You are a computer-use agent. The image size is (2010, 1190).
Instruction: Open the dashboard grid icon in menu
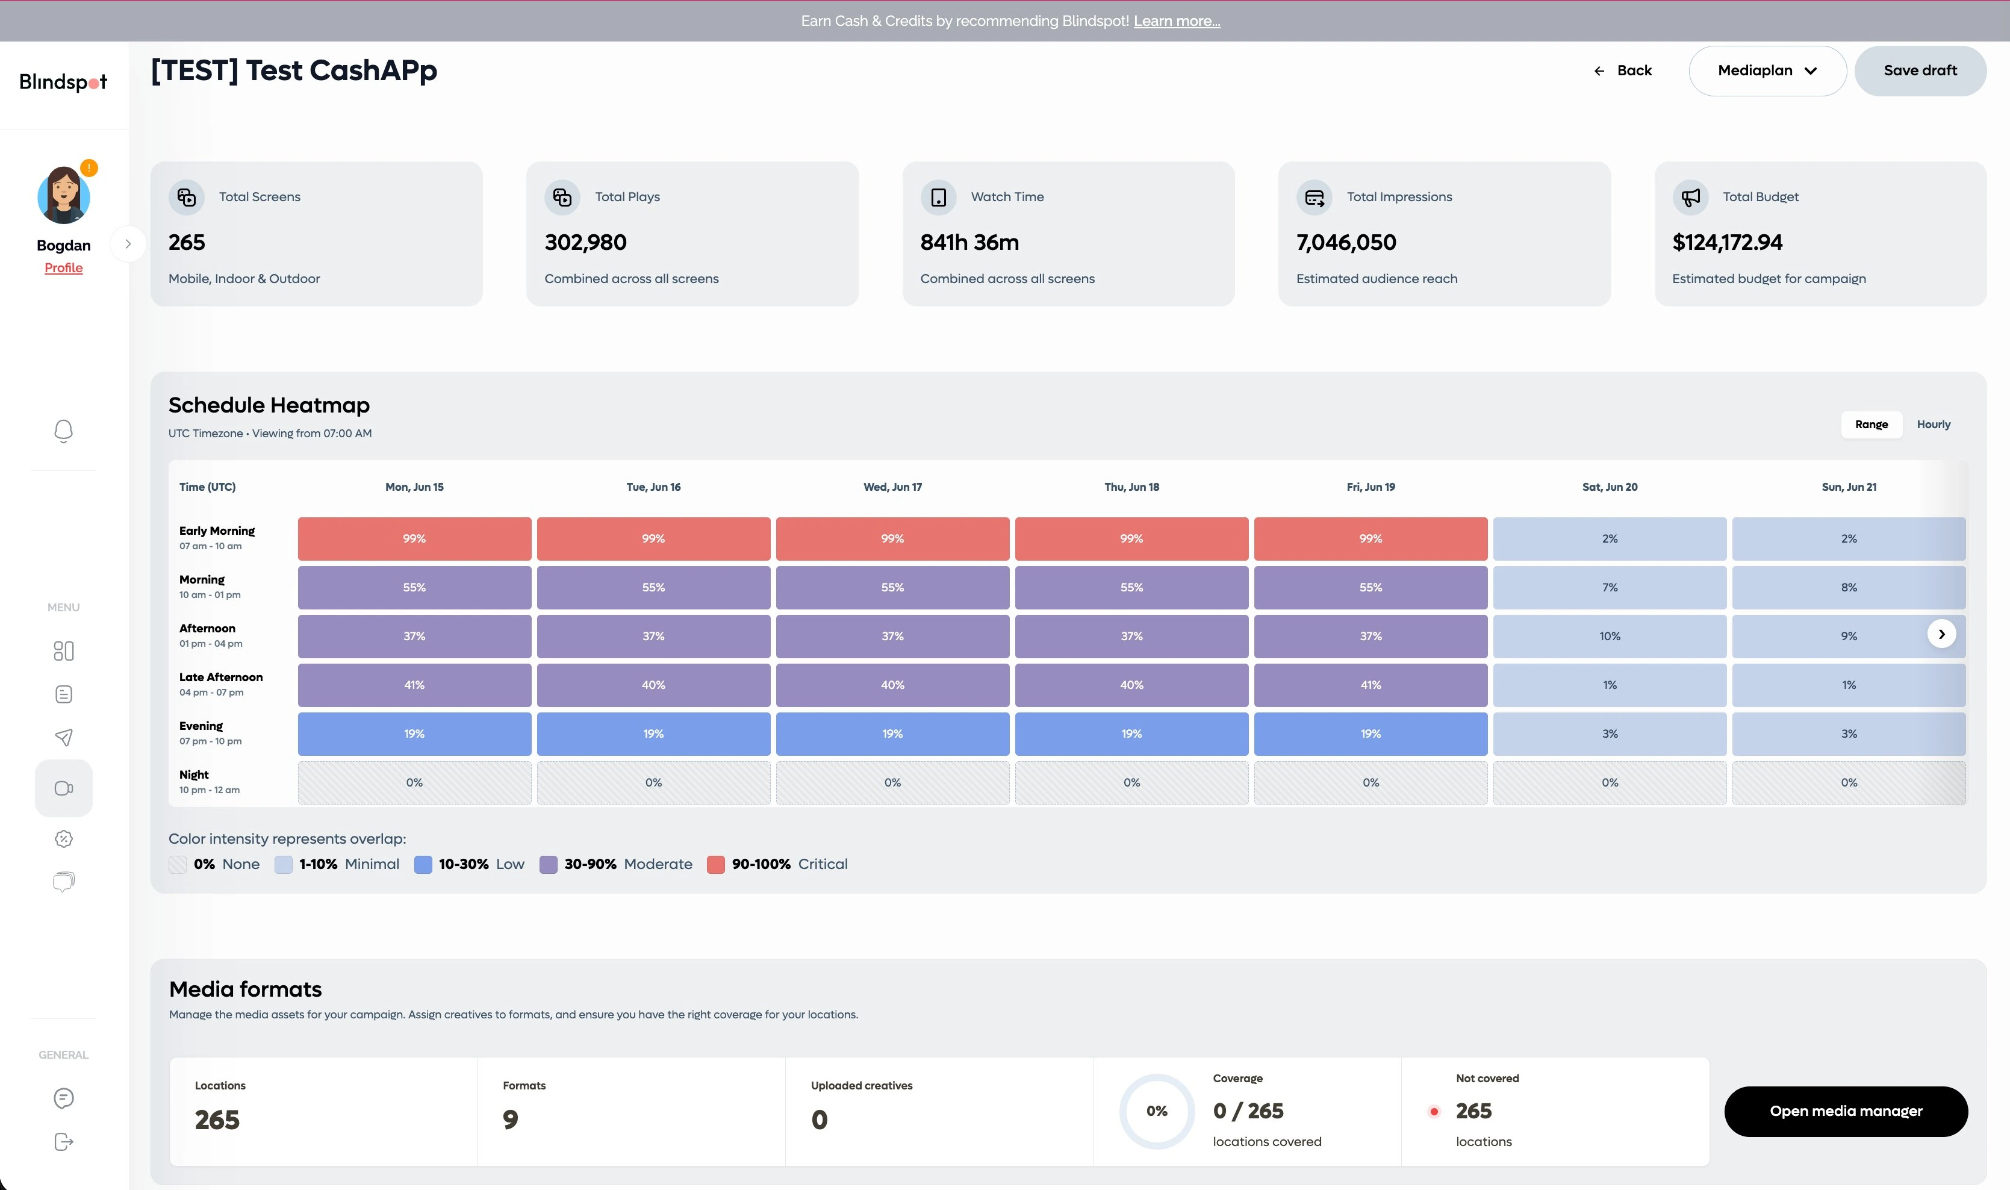[x=63, y=650]
